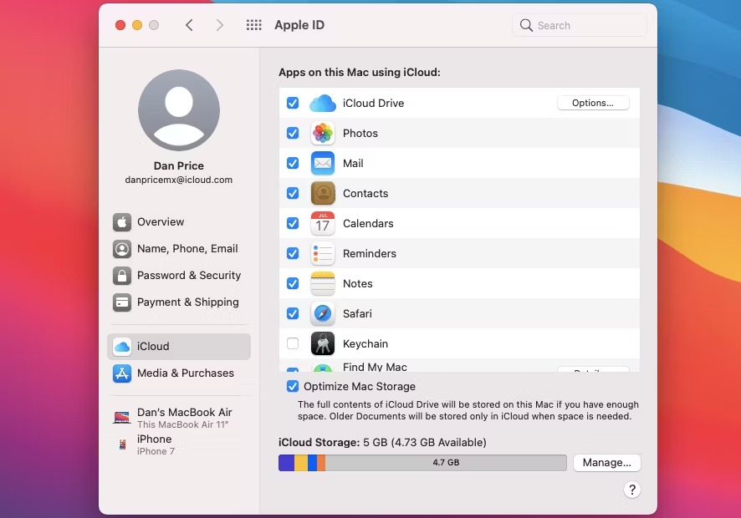Click the Options button for iCloud Drive
741x518 pixels.
pos(593,102)
